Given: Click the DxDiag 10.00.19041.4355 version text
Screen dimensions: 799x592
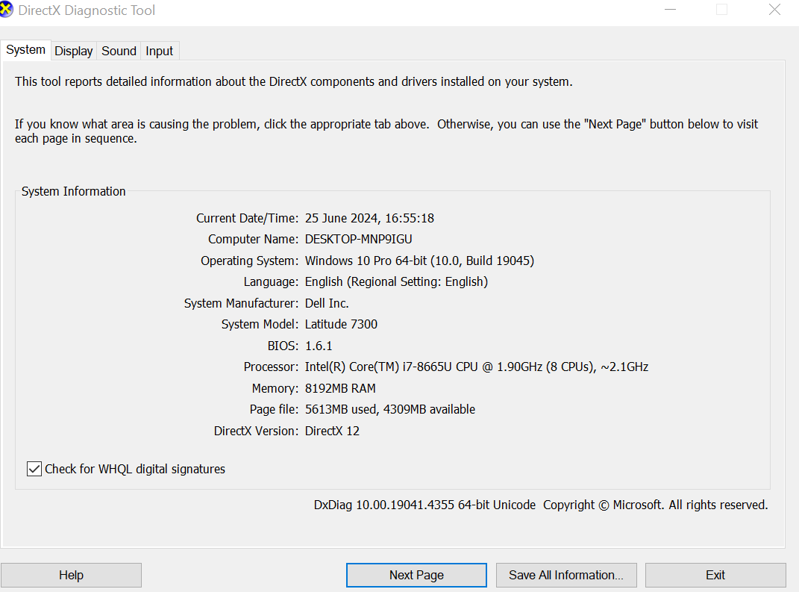Looking at the screenshot, I should point(424,505).
